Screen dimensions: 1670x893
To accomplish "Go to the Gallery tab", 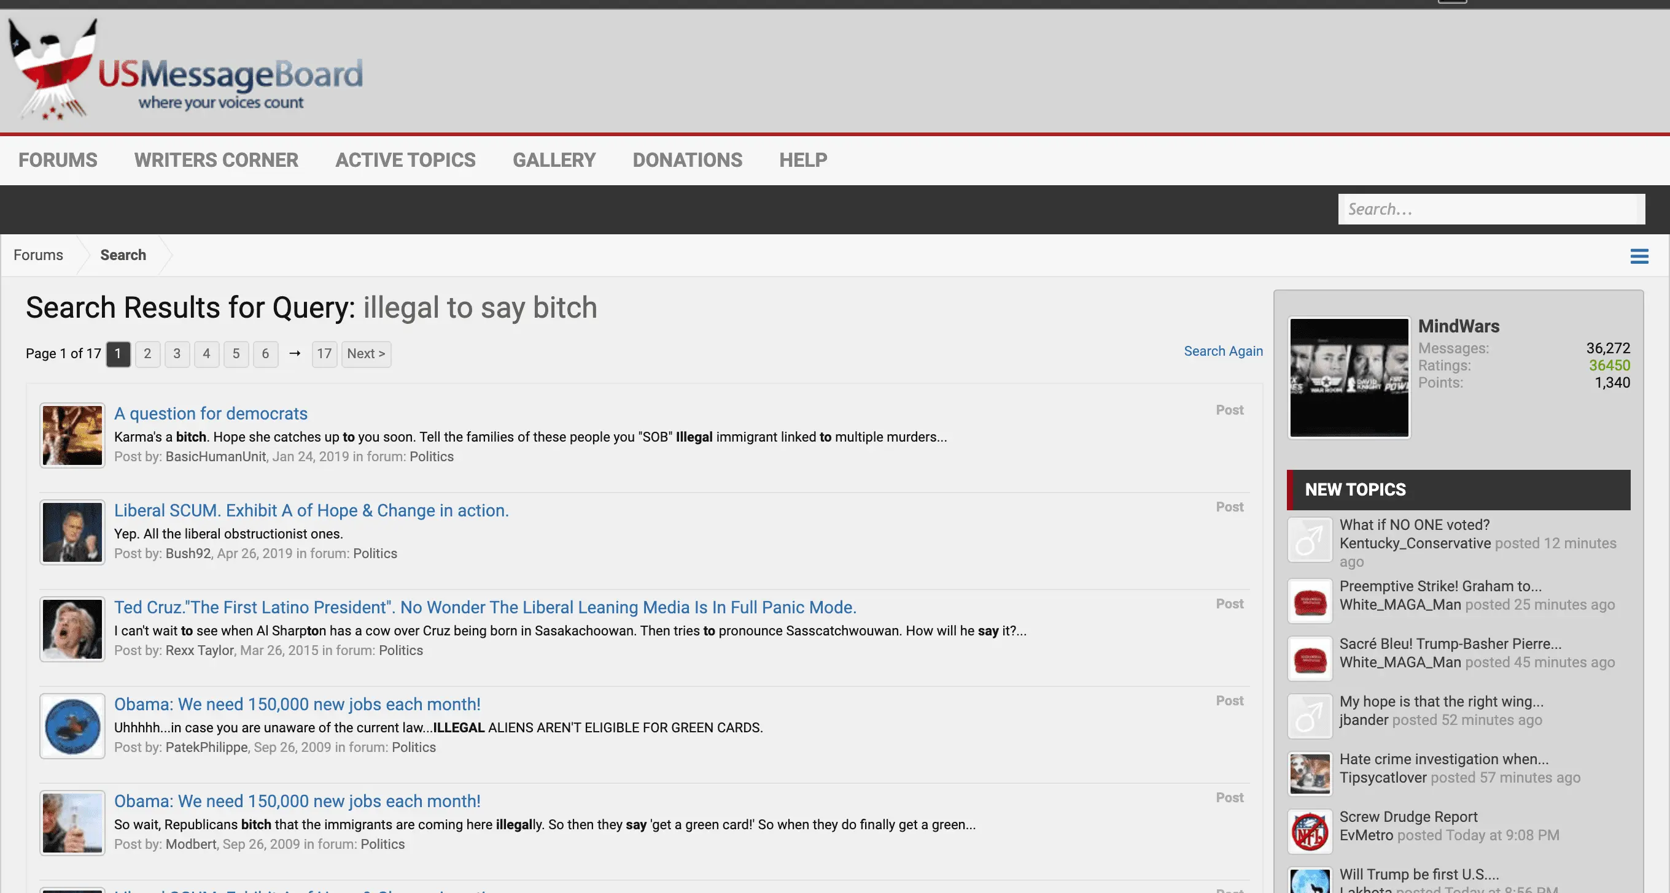I will pyautogui.click(x=554, y=160).
